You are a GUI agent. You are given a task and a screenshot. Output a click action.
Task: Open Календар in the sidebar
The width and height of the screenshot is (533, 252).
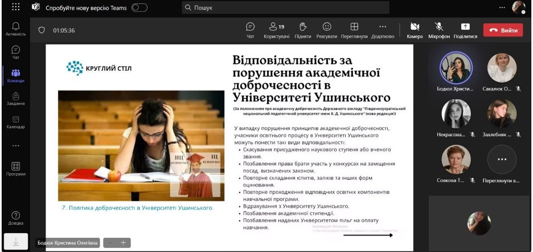click(x=15, y=122)
